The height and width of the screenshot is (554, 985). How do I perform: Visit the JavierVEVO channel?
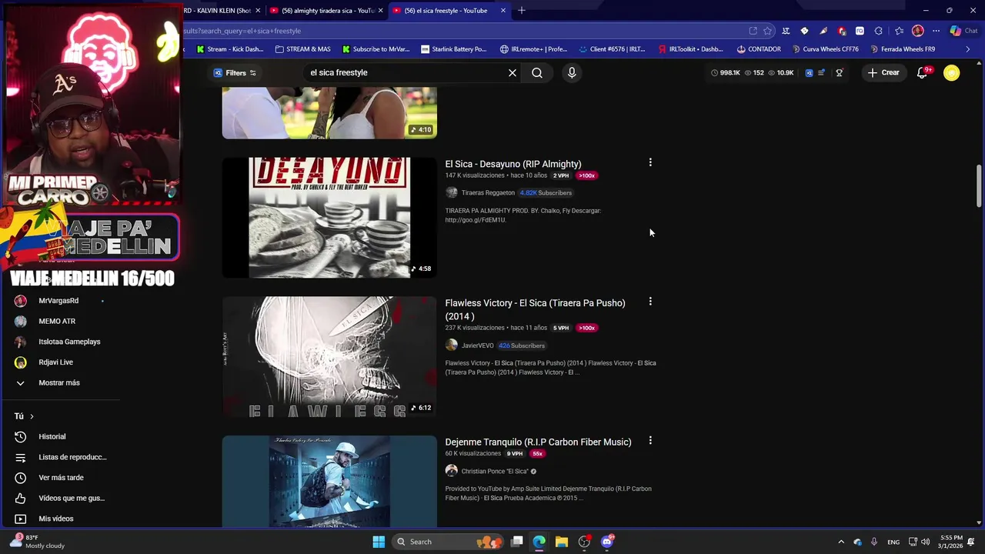(x=477, y=345)
